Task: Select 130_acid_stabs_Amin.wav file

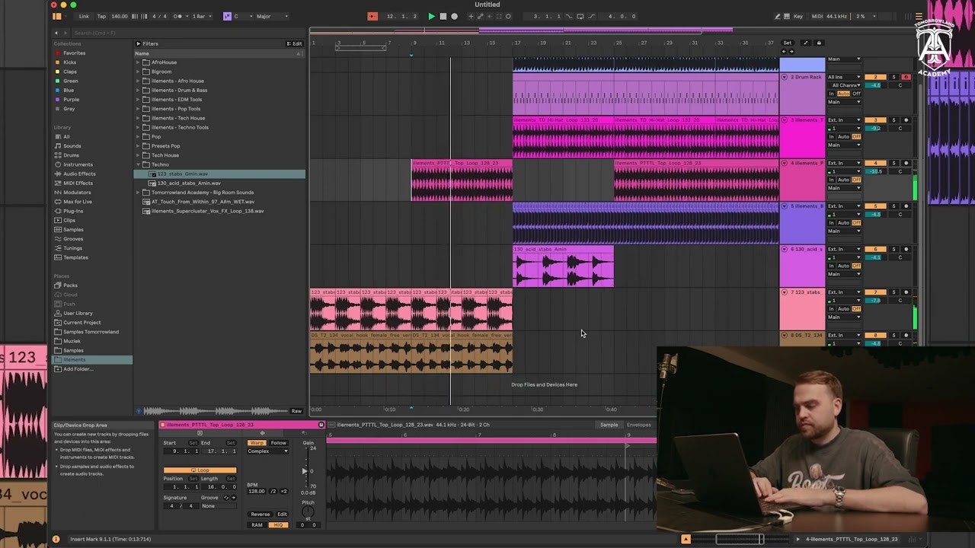Action: click(189, 183)
